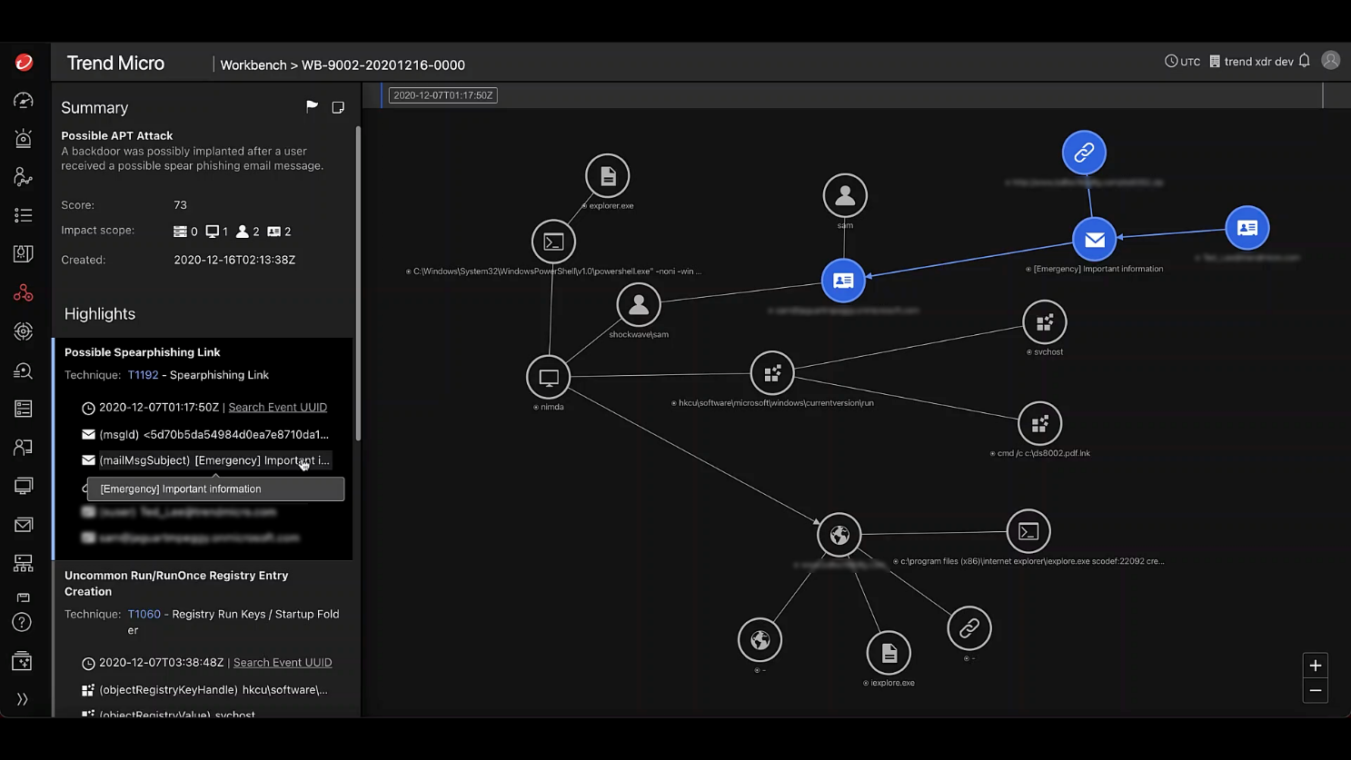
Task: Open the monitor endpoint icon in sidebar
Action: coord(24,486)
